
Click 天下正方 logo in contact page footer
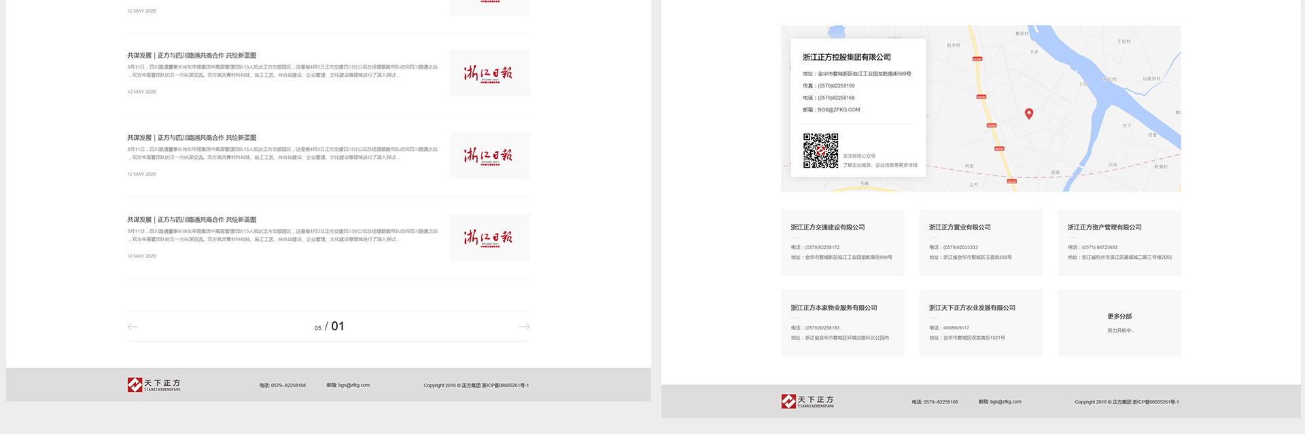coord(807,401)
